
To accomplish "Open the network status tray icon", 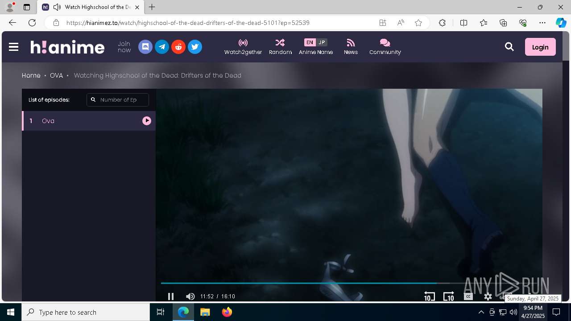I will coord(503,312).
